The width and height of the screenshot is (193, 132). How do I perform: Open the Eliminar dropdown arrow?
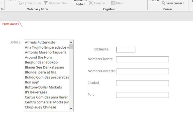coord(108,3)
